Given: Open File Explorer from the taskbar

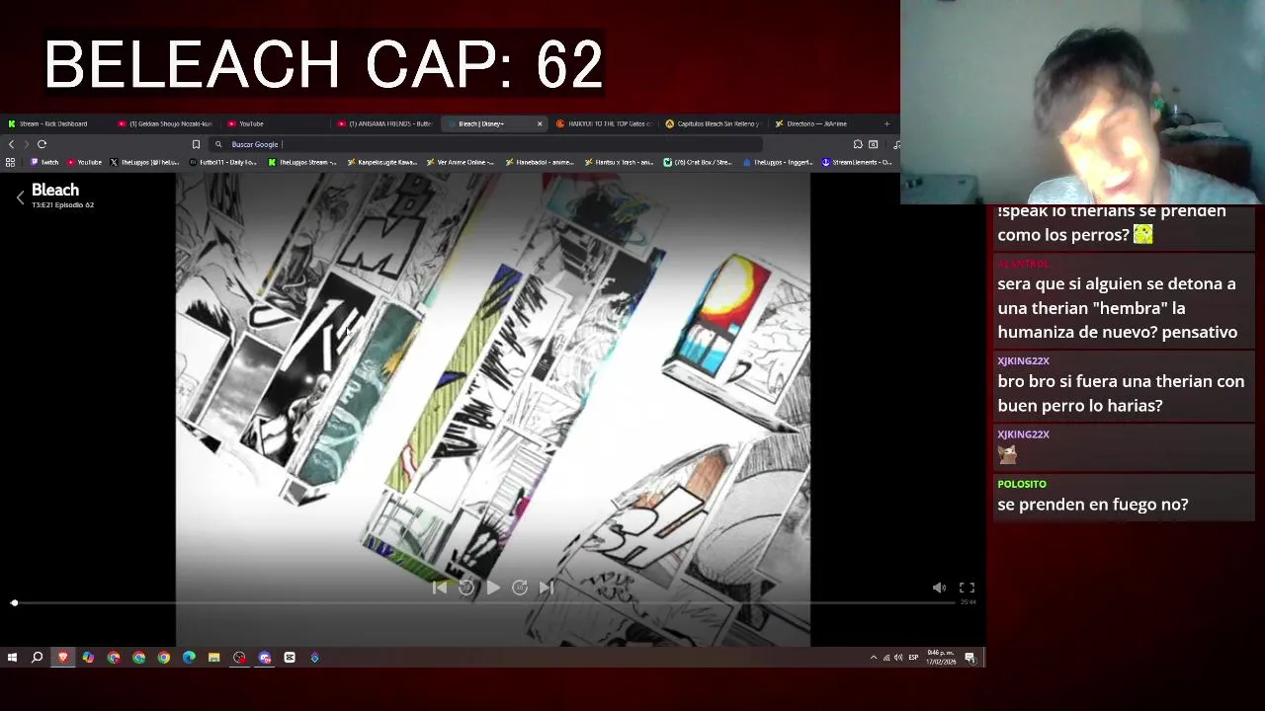Looking at the screenshot, I should [x=213, y=658].
